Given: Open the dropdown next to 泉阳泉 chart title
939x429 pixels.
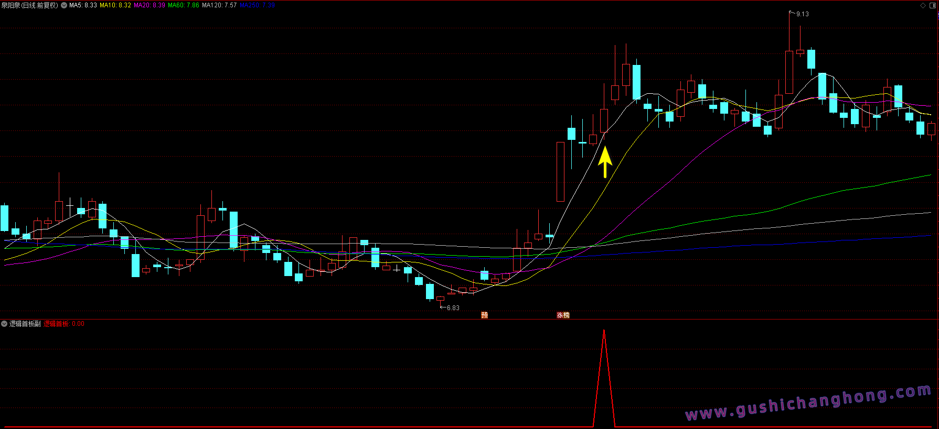Looking at the screenshot, I should tap(64, 5).
